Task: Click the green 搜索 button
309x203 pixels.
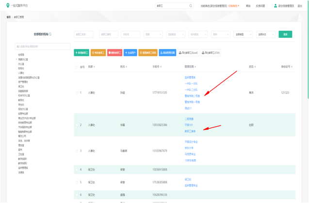Action: tap(285, 34)
